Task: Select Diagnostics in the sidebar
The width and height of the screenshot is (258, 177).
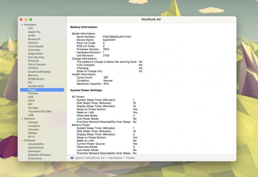Action: [x=35, y=54]
